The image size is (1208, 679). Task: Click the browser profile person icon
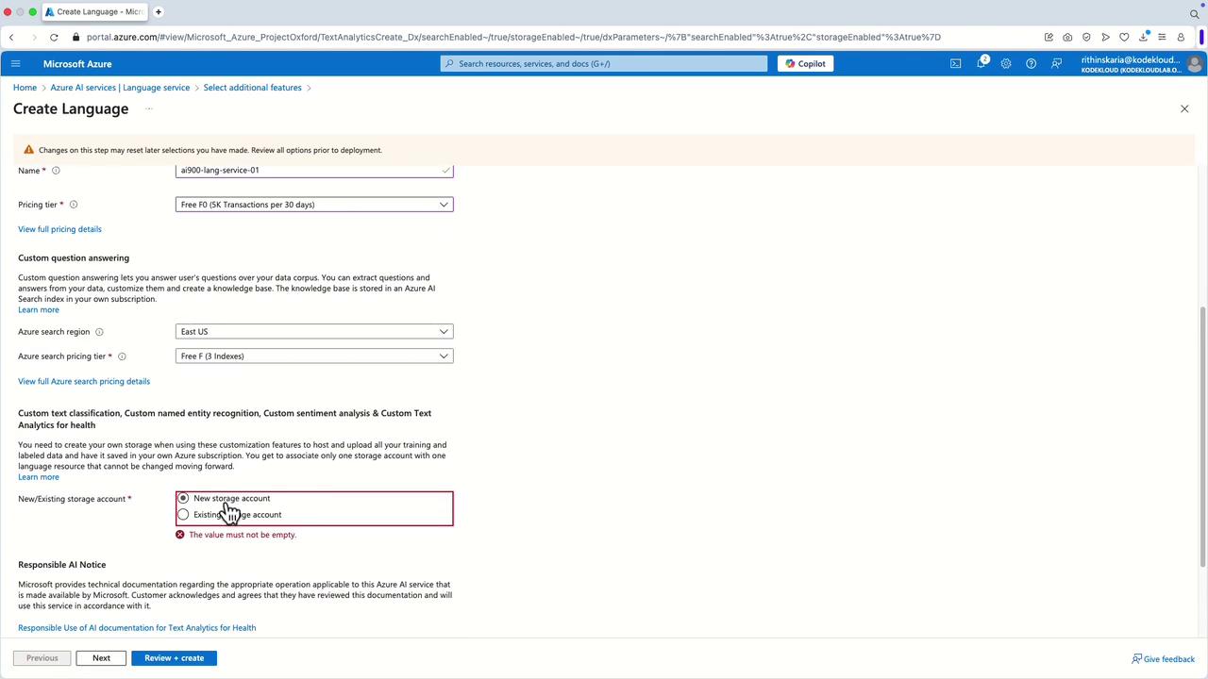(x=1181, y=37)
